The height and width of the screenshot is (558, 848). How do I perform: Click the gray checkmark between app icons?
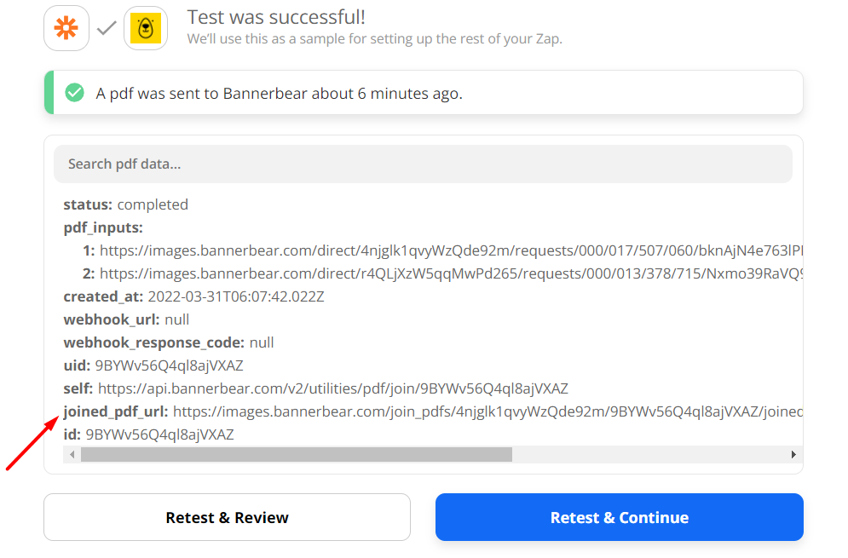[107, 28]
